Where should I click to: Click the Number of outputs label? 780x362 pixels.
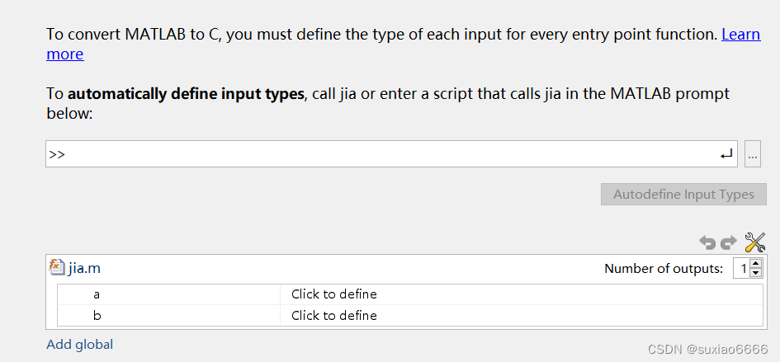(664, 269)
